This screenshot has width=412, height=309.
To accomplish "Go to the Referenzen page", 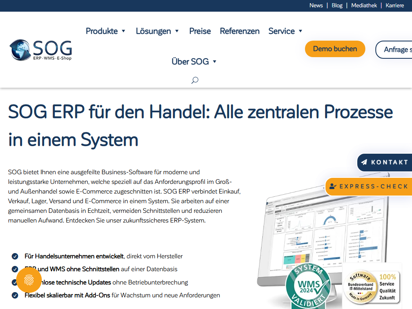I will point(240,31).
